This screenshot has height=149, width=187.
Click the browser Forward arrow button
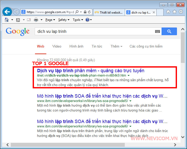(16, 12)
